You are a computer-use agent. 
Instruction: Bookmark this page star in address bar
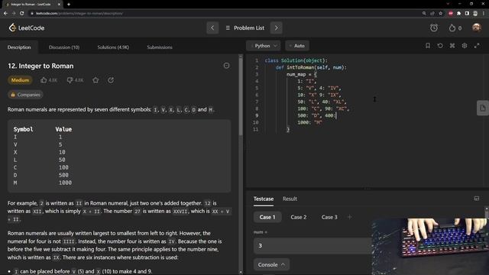[x=440, y=14]
